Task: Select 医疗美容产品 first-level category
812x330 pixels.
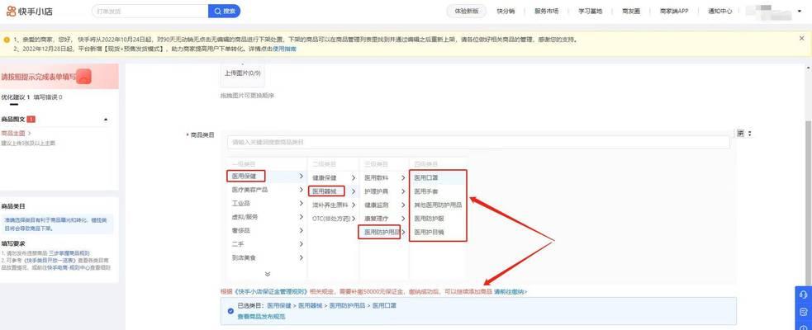Action: pos(249,191)
